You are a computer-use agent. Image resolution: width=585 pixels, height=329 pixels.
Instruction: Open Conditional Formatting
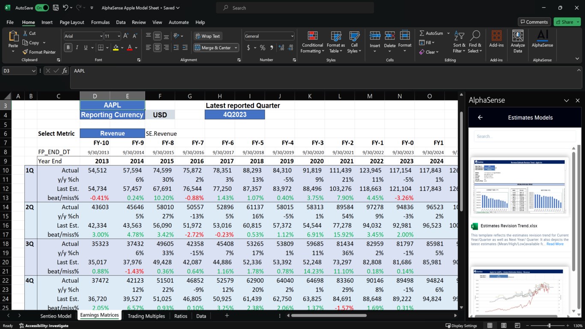312,42
